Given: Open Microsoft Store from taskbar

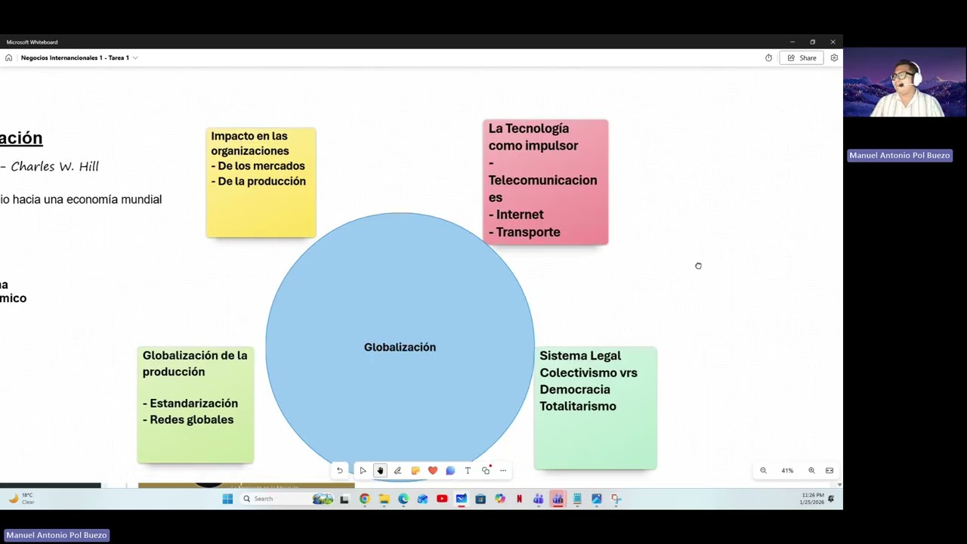Looking at the screenshot, I should pos(480,499).
